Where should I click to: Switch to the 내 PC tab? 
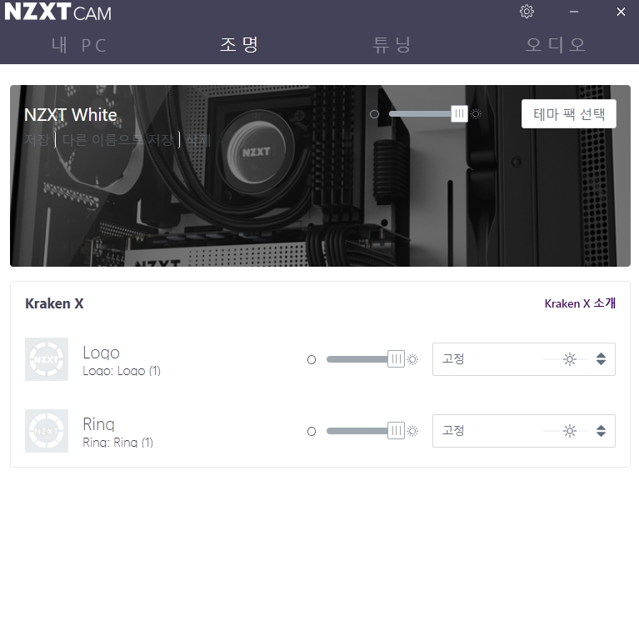point(78,45)
